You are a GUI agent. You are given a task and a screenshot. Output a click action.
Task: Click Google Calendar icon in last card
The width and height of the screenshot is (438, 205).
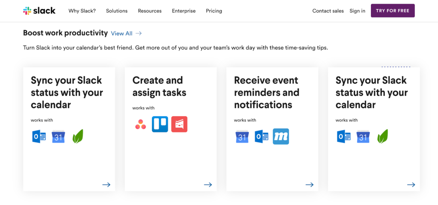click(x=363, y=136)
